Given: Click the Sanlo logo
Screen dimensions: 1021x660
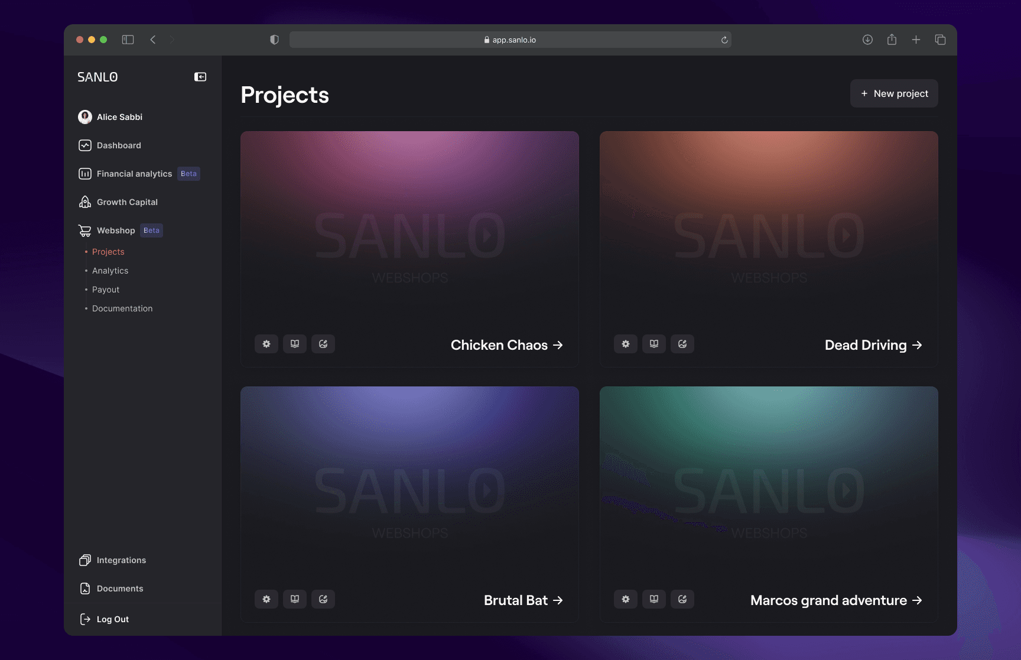Looking at the screenshot, I should [x=97, y=77].
